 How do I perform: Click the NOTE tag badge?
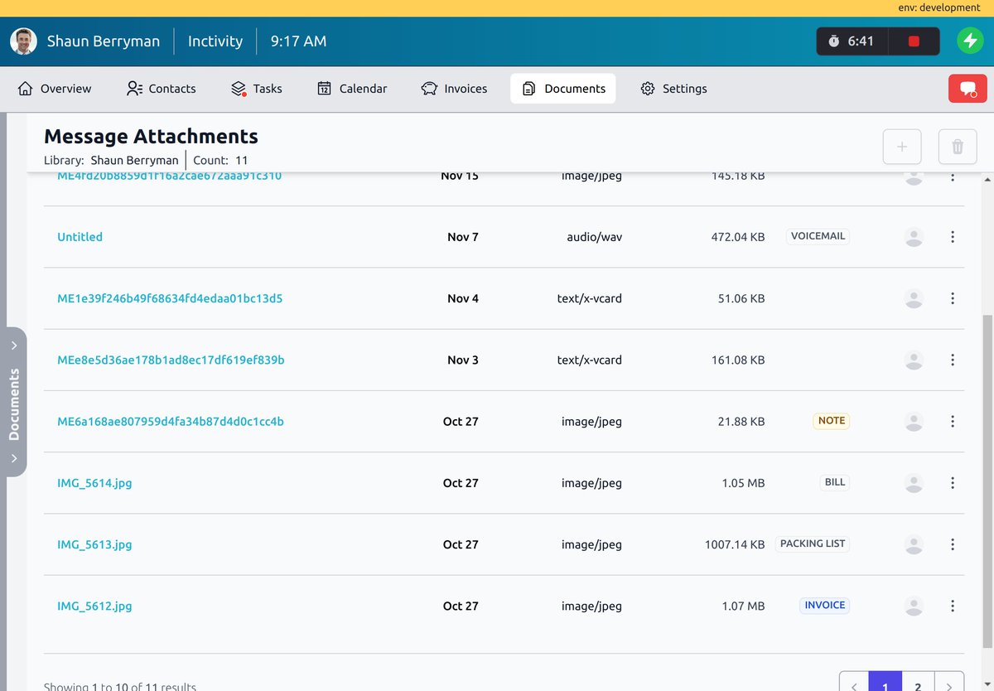832,421
